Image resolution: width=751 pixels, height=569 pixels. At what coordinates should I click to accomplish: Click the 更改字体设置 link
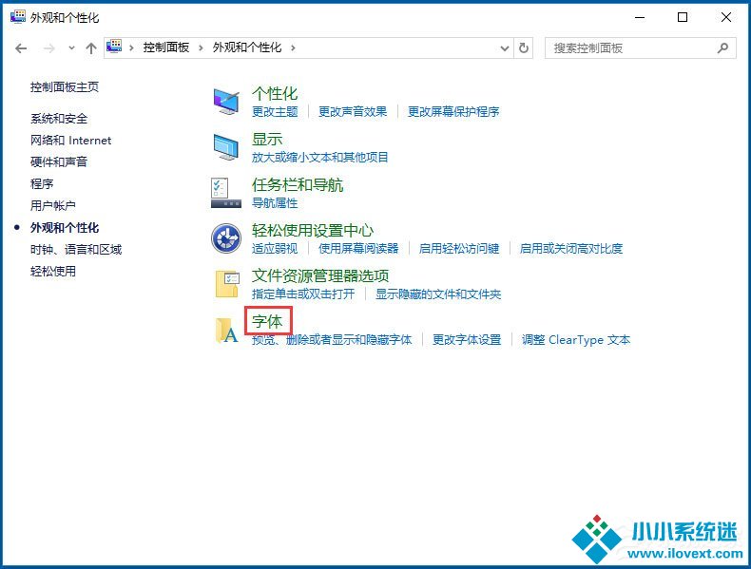click(x=467, y=340)
